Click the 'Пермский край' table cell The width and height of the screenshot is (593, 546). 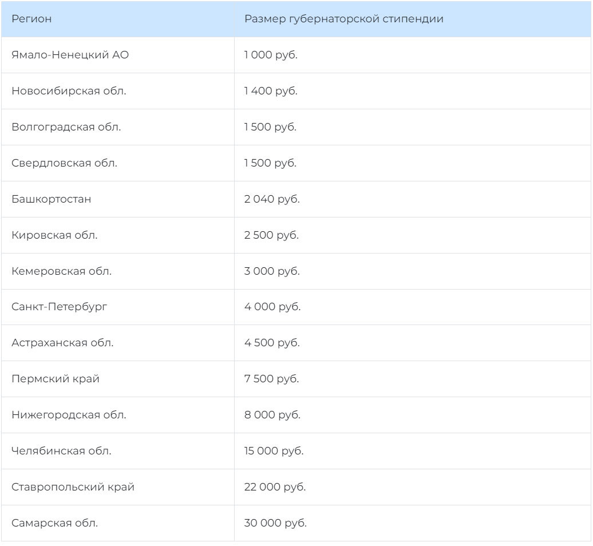point(56,379)
